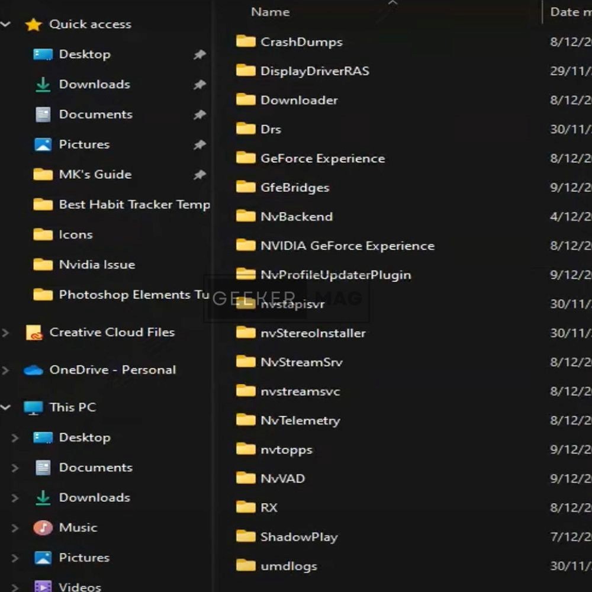The image size is (592, 592).
Task: Collapse the This PC tree section
Action: click(x=6, y=407)
